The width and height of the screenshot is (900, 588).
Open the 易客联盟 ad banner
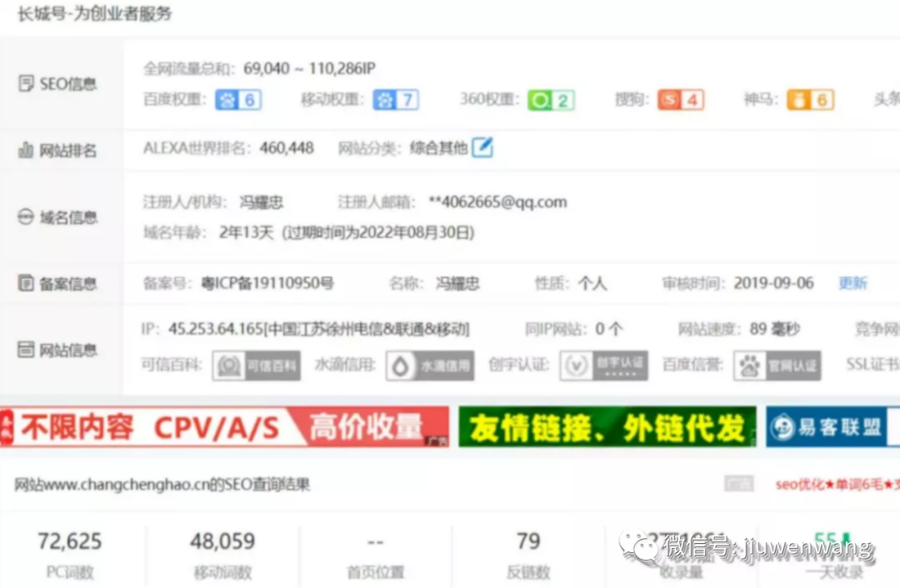tap(832, 426)
